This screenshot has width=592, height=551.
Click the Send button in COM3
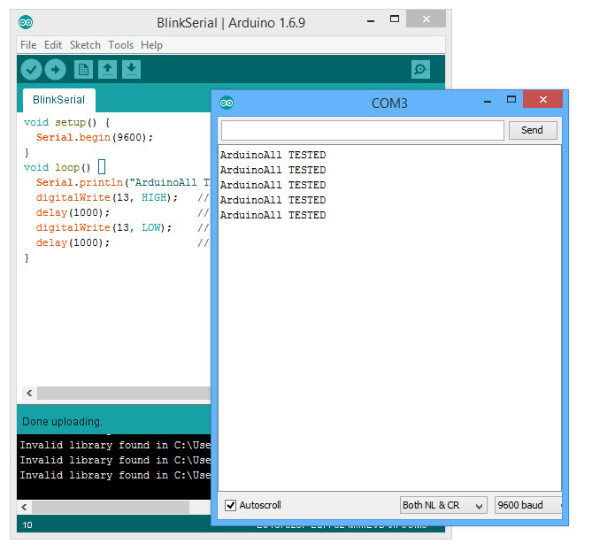(533, 130)
